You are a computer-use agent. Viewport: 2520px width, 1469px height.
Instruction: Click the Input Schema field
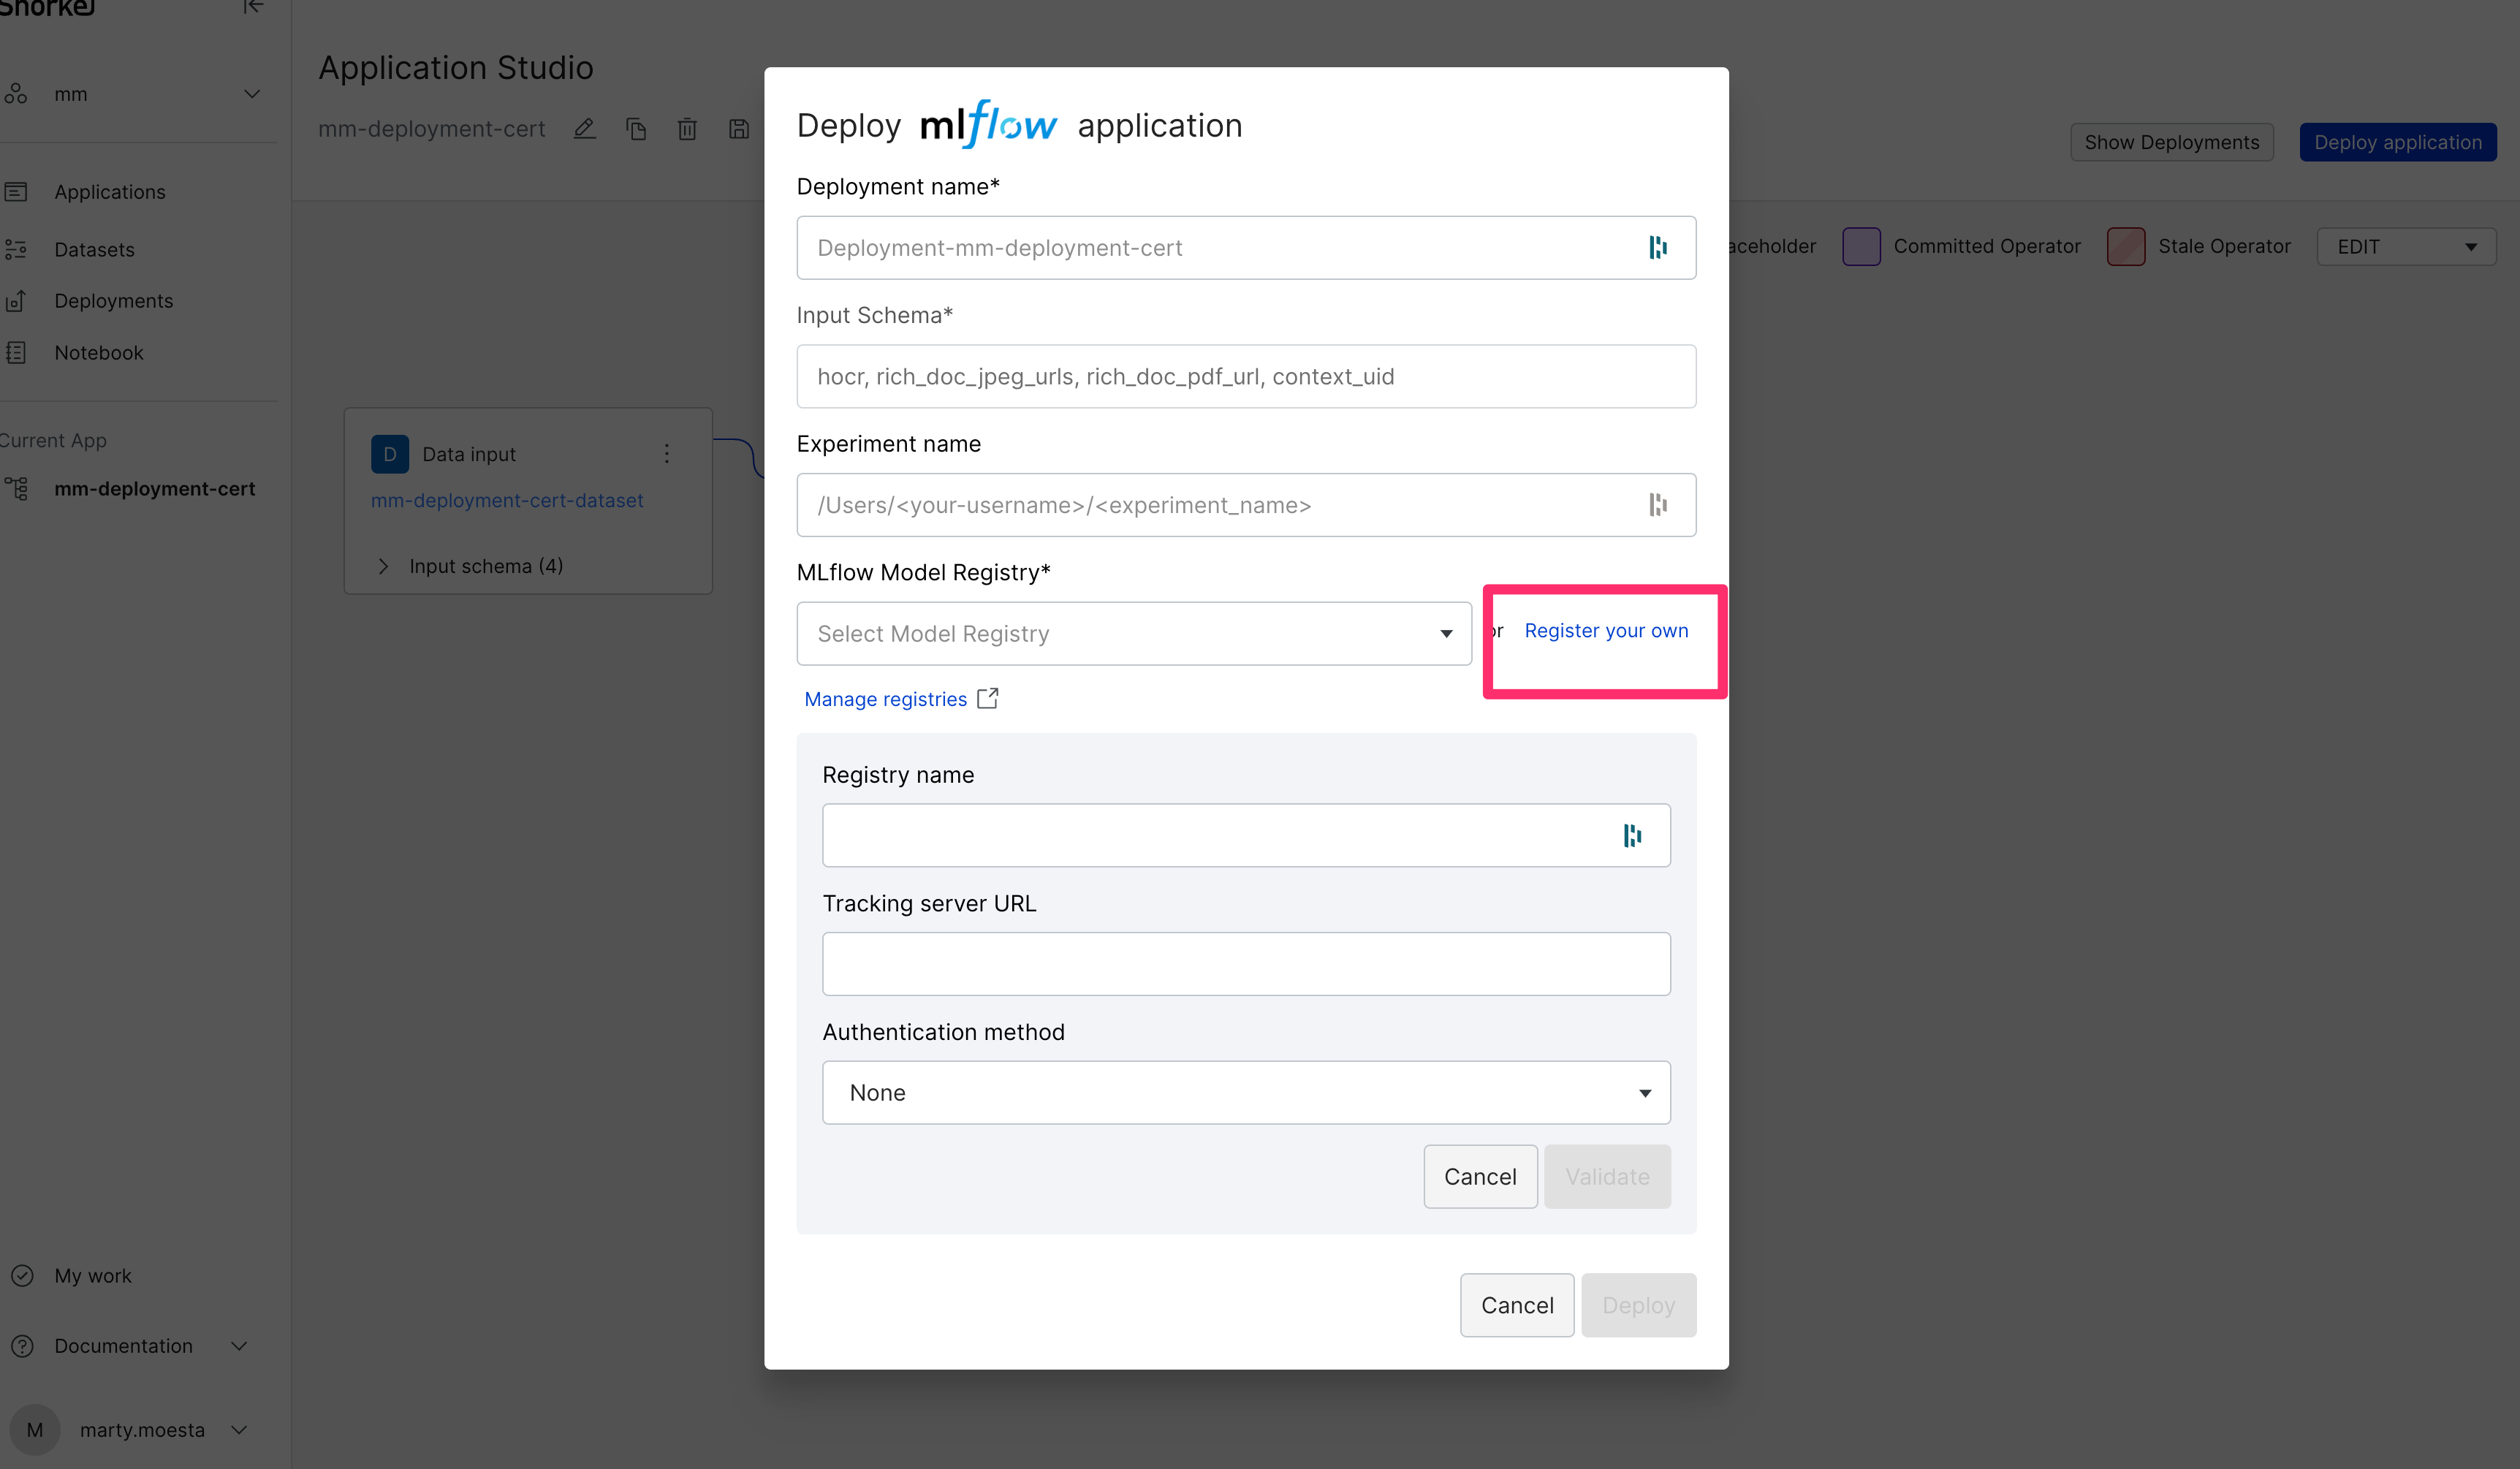(x=1246, y=377)
